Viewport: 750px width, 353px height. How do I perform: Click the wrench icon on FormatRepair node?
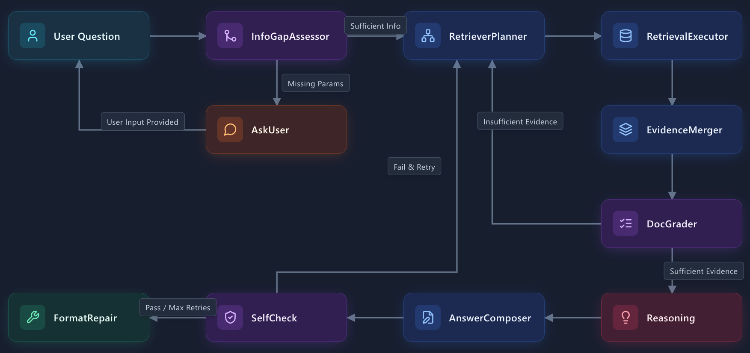pyautogui.click(x=33, y=318)
